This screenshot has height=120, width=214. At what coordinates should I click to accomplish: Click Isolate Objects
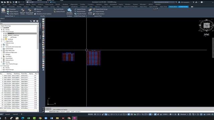[x=13, y=14]
